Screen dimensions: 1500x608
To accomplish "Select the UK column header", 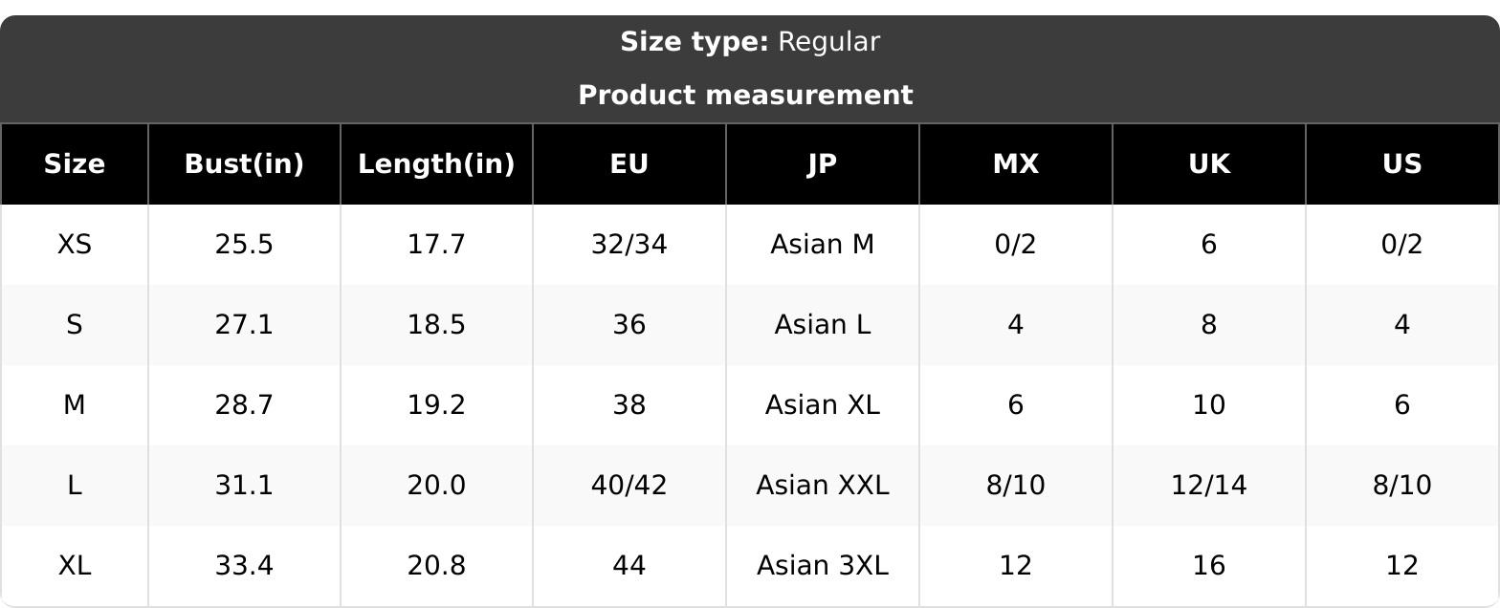I will pos(1209,164).
